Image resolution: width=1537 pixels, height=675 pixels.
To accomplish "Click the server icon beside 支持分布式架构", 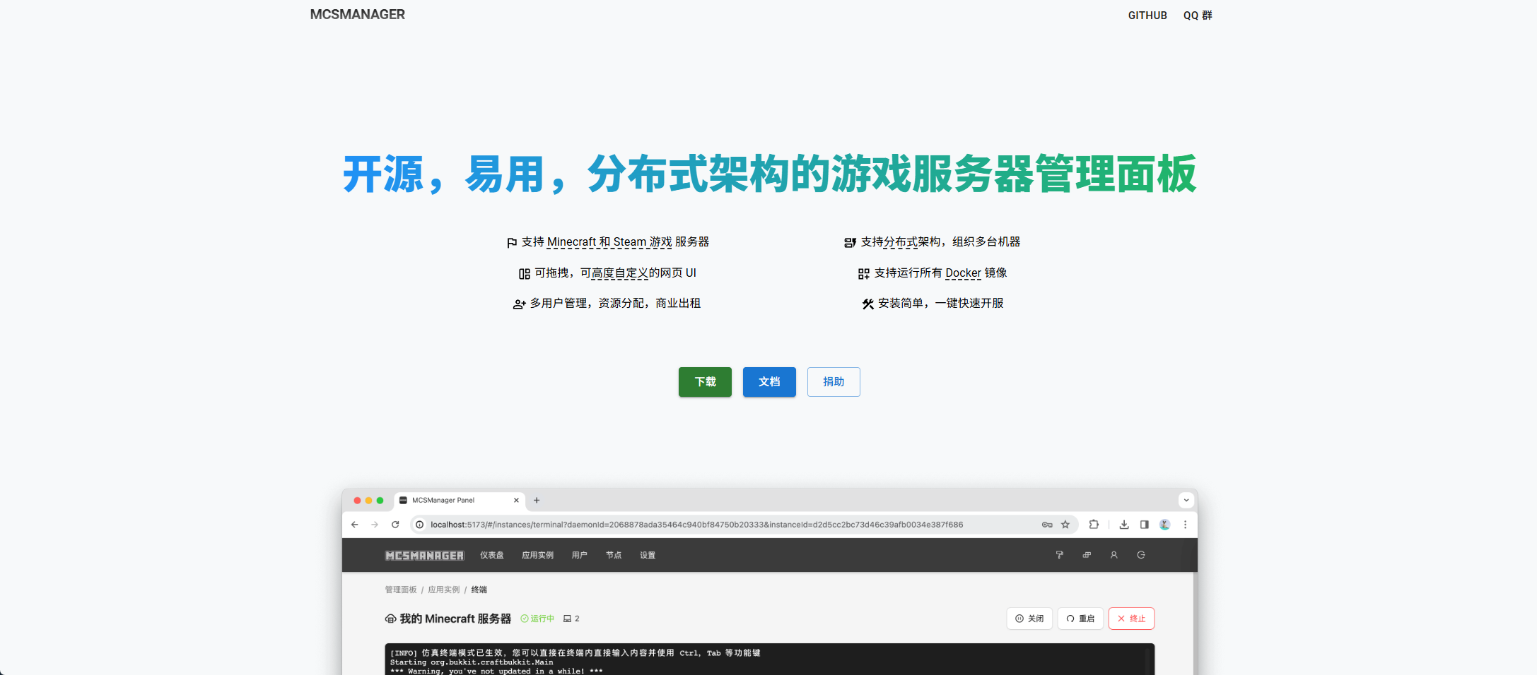I will 850,243.
